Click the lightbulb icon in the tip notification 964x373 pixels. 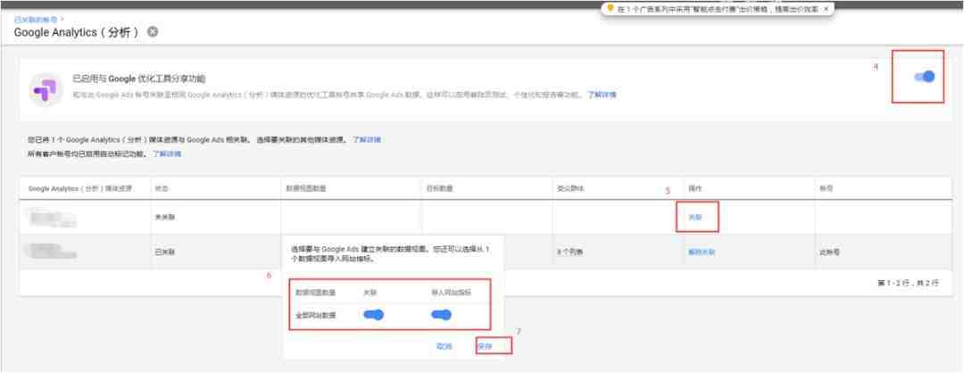pos(611,9)
